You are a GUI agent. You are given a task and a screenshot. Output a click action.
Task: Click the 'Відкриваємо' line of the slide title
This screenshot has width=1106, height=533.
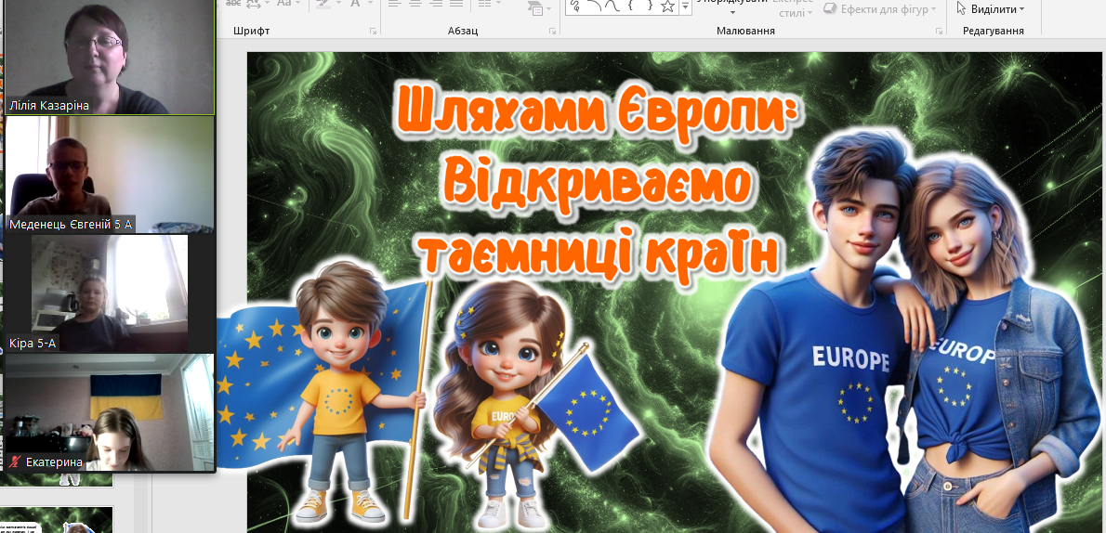pyautogui.click(x=597, y=181)
